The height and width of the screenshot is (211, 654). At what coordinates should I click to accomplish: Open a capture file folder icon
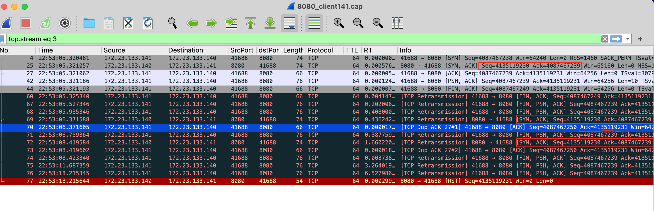click(89, 23)
